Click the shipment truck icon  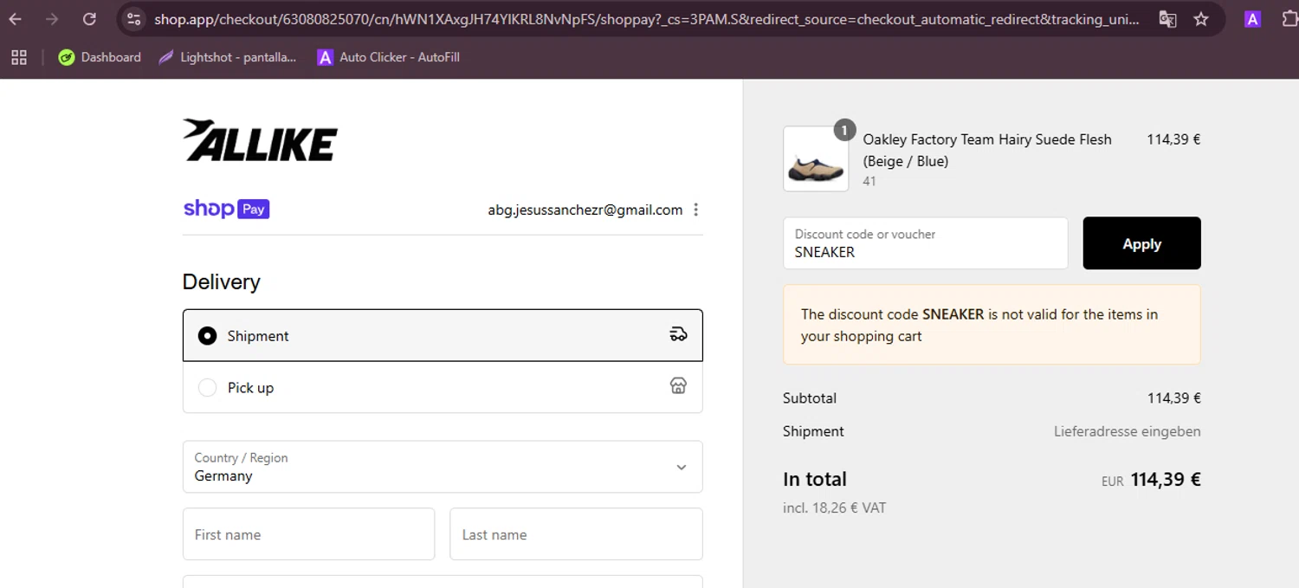pos(678,334)
